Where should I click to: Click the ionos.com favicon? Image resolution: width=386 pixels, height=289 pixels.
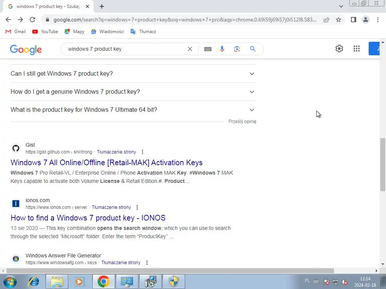point(16,204)
